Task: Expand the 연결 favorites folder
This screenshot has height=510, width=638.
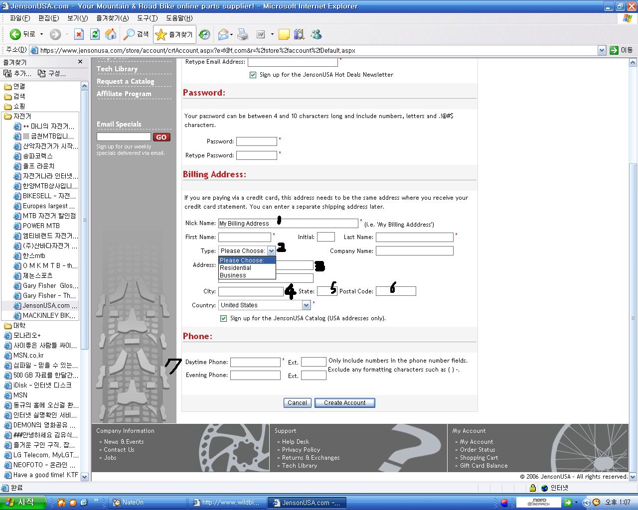Action: pyautogui.click(x=14, y=86)
